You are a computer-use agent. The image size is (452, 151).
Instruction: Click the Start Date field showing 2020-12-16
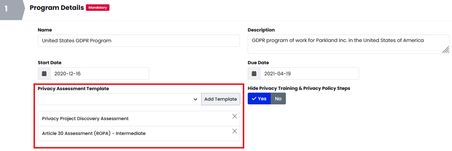[100, 73]
